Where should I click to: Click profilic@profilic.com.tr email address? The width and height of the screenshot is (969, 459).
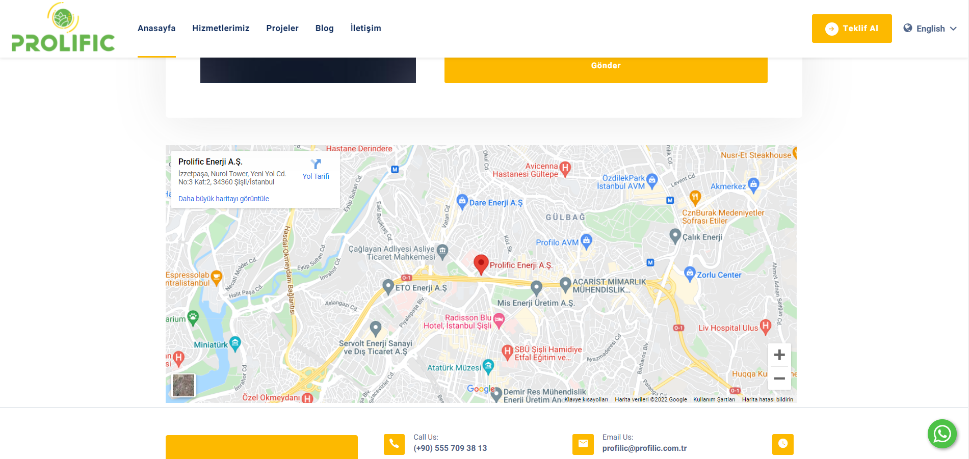645,448
